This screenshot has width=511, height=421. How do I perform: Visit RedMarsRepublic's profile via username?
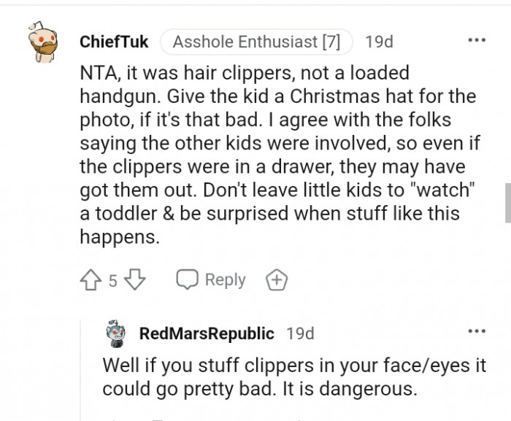click(x=207, y=333)
